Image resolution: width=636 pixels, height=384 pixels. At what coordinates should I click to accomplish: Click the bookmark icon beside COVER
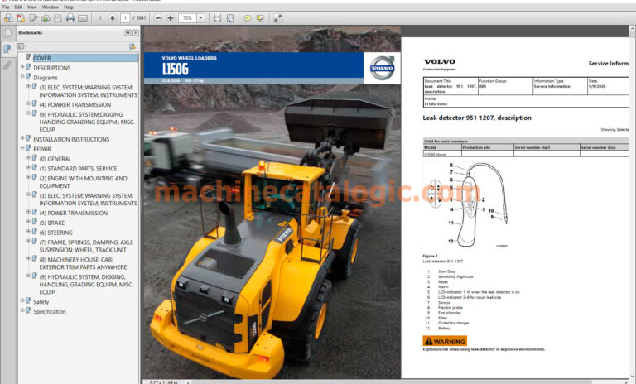(x=28, y=57)
